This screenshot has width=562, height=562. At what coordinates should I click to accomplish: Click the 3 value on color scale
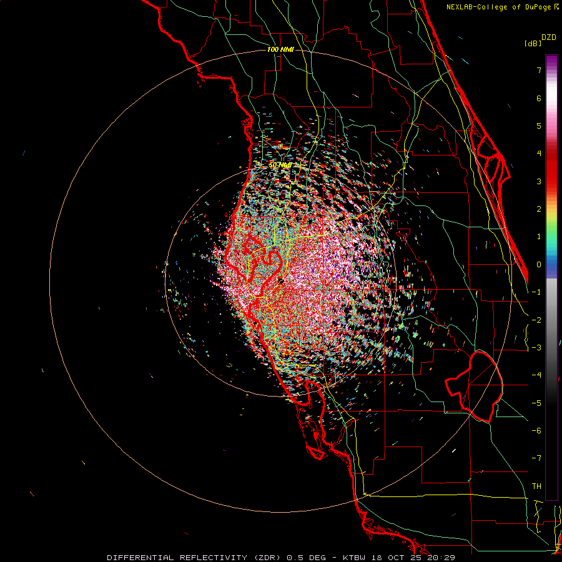pyautogui.click(x=539, y=181)
